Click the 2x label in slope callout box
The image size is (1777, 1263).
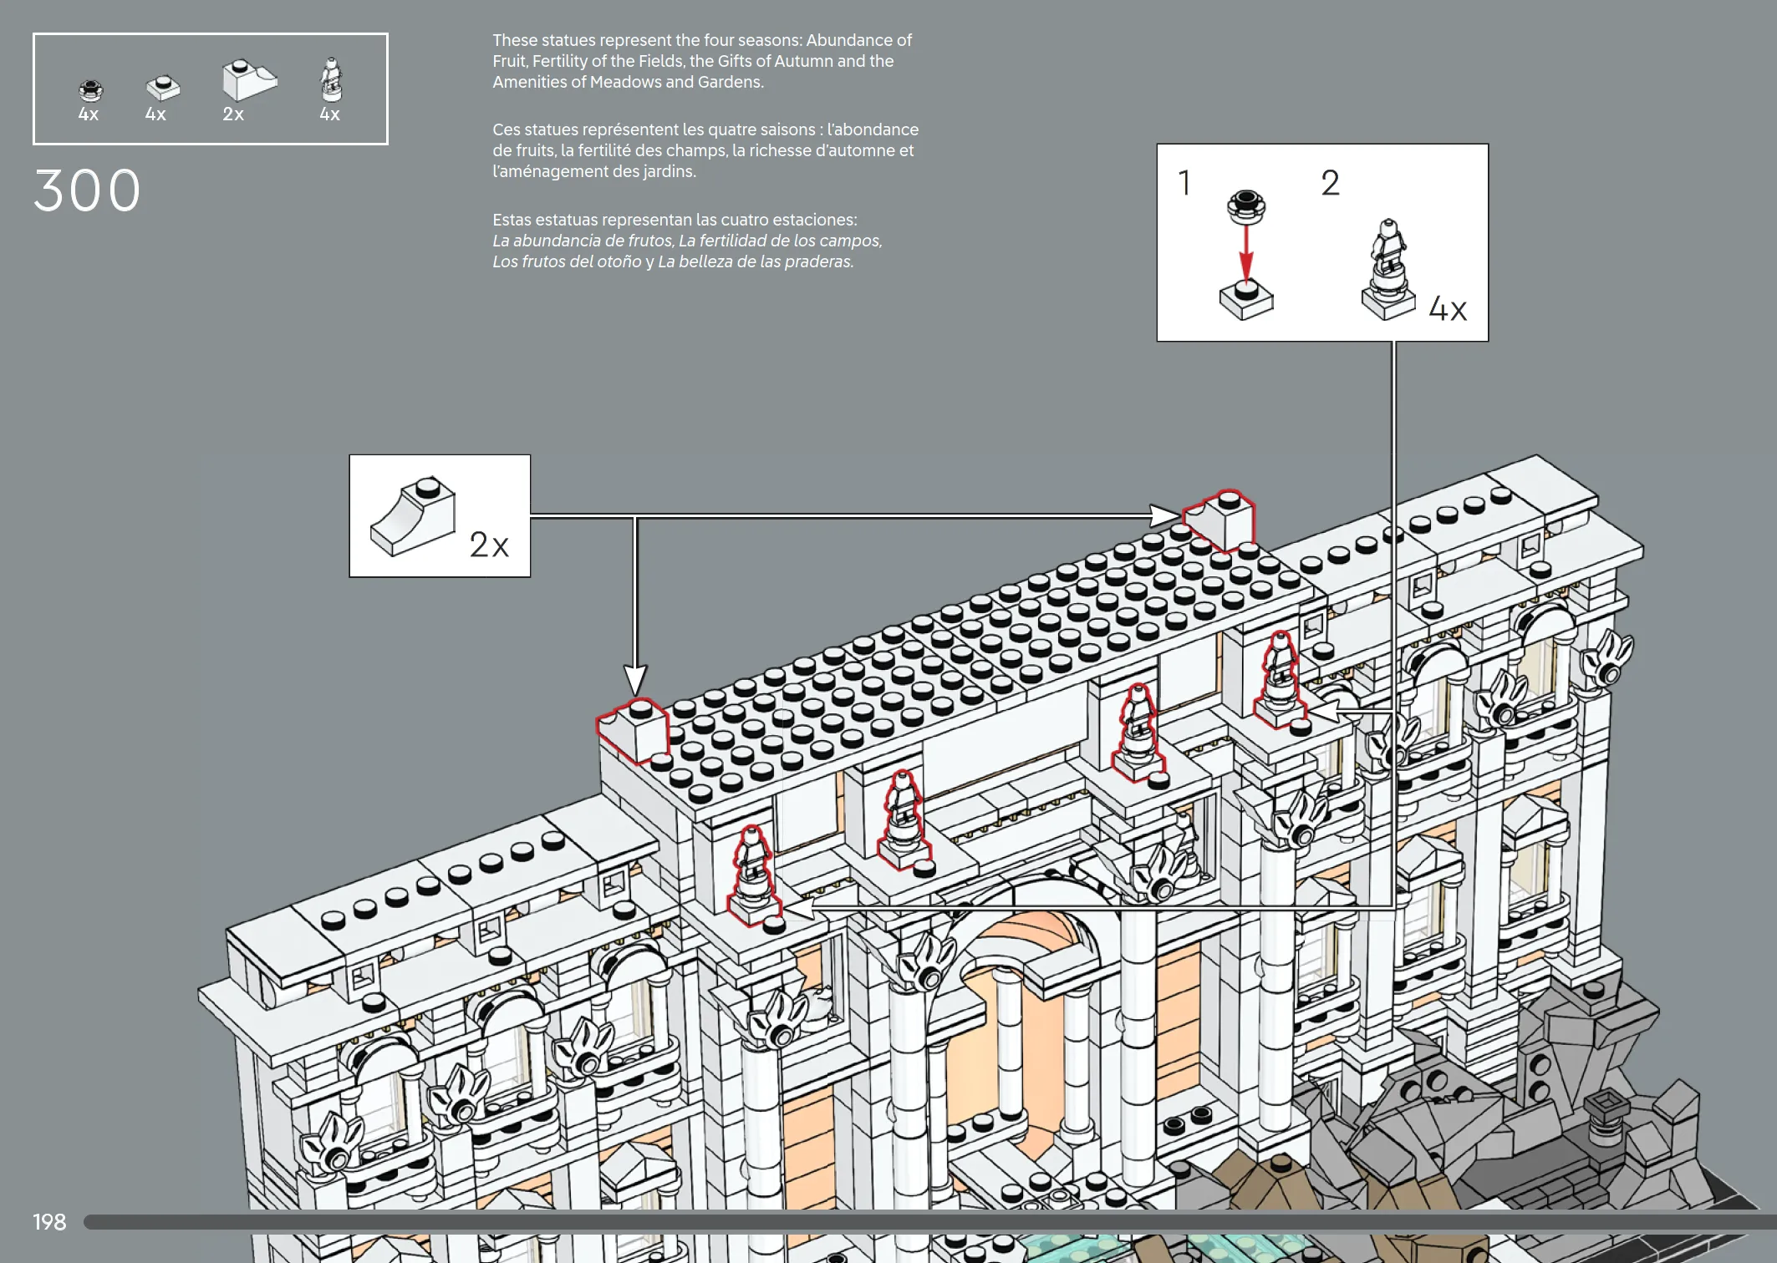[x=489, y=545]
